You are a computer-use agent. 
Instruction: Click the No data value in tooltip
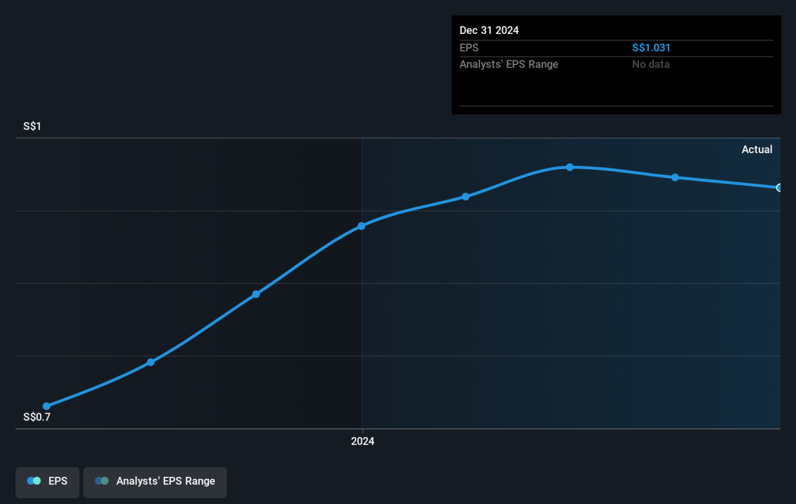pyautogui.click(x=651, y=64)
